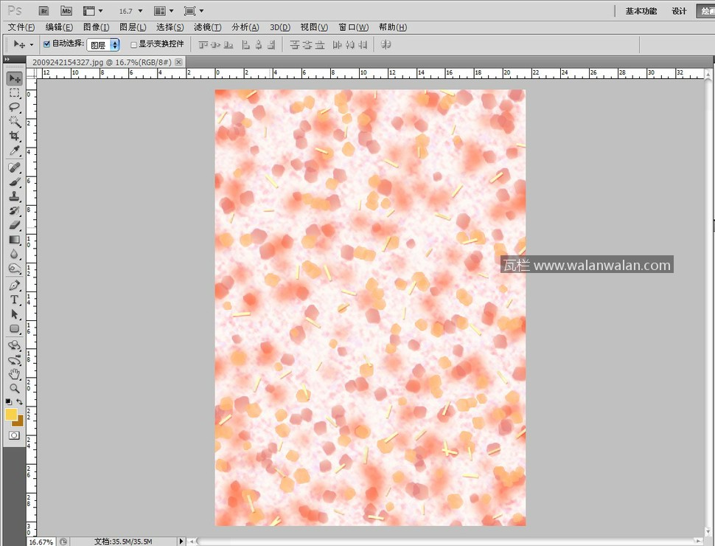The image size is (715, 546).
Task: Click the yellow foreground color swatch
Action: pyautogui.click(x=11, y=415)
